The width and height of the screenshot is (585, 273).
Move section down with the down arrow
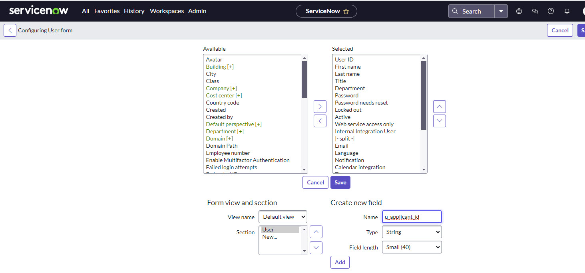(x=316, y=247)
